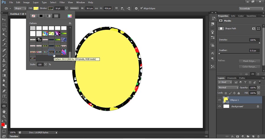
Task: Toggle Align Edges checkbox
Action: coord(141,8)
